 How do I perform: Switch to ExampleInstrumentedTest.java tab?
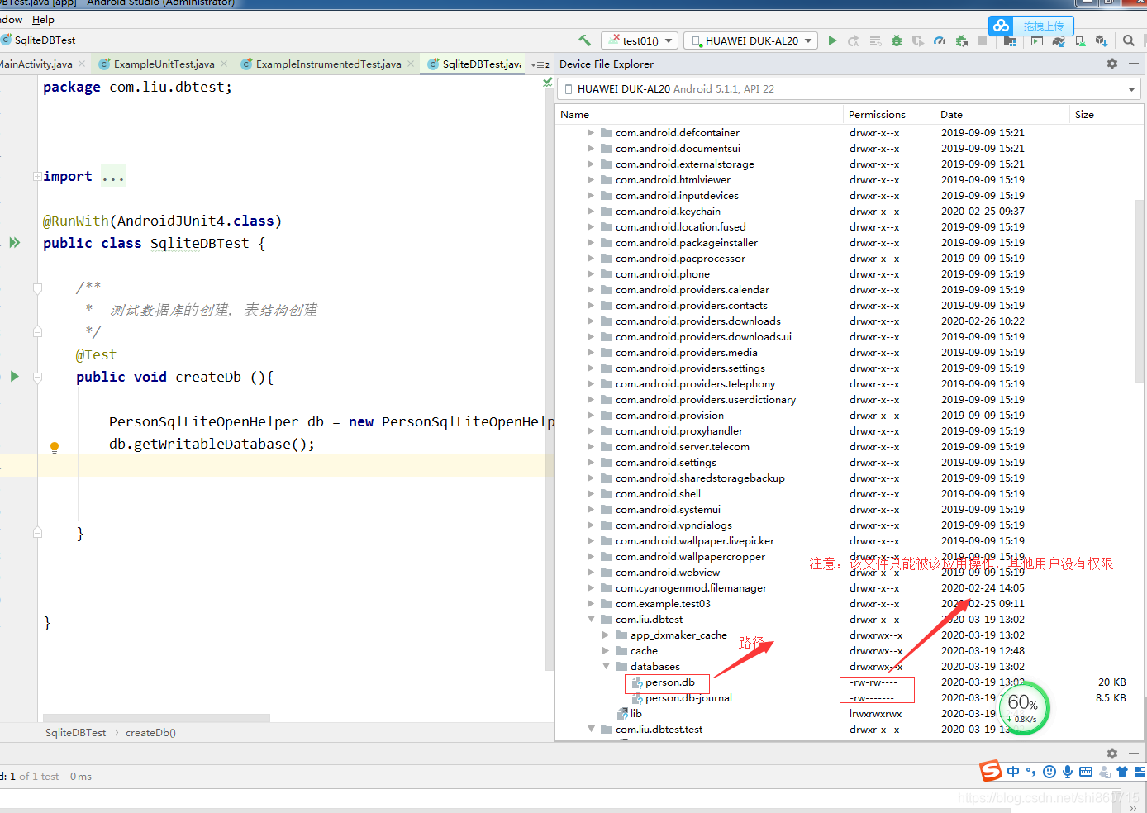click(328, 64)
